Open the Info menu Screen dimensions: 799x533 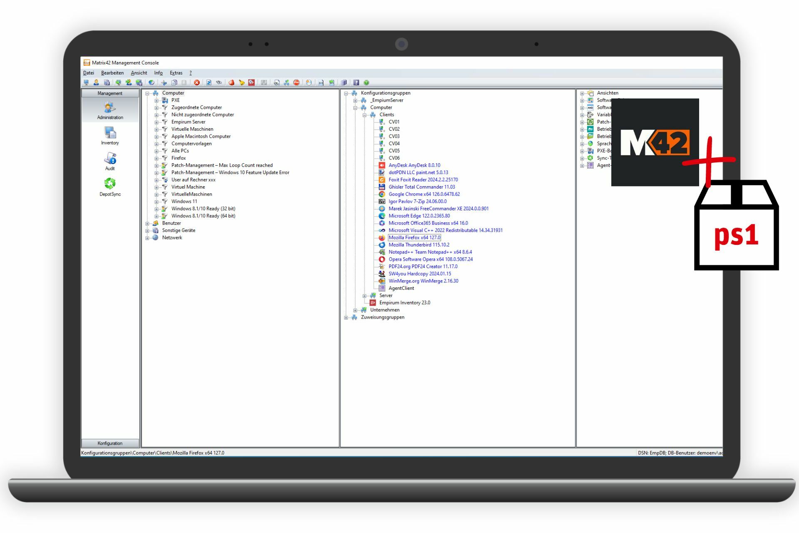(159, 73)
